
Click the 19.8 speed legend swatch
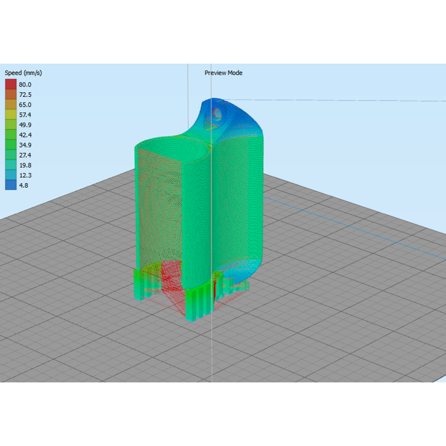tap(11, 165)
